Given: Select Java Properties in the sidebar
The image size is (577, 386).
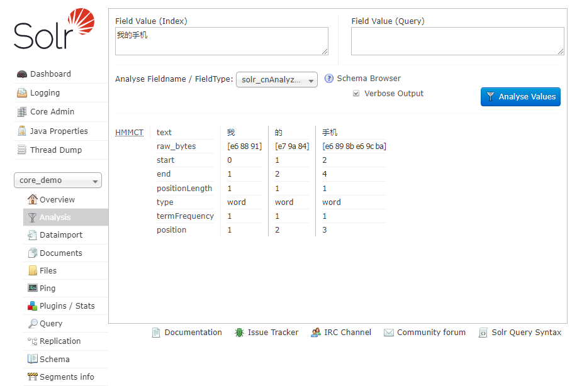Looking at the screenshot, I should click(59, 131).
